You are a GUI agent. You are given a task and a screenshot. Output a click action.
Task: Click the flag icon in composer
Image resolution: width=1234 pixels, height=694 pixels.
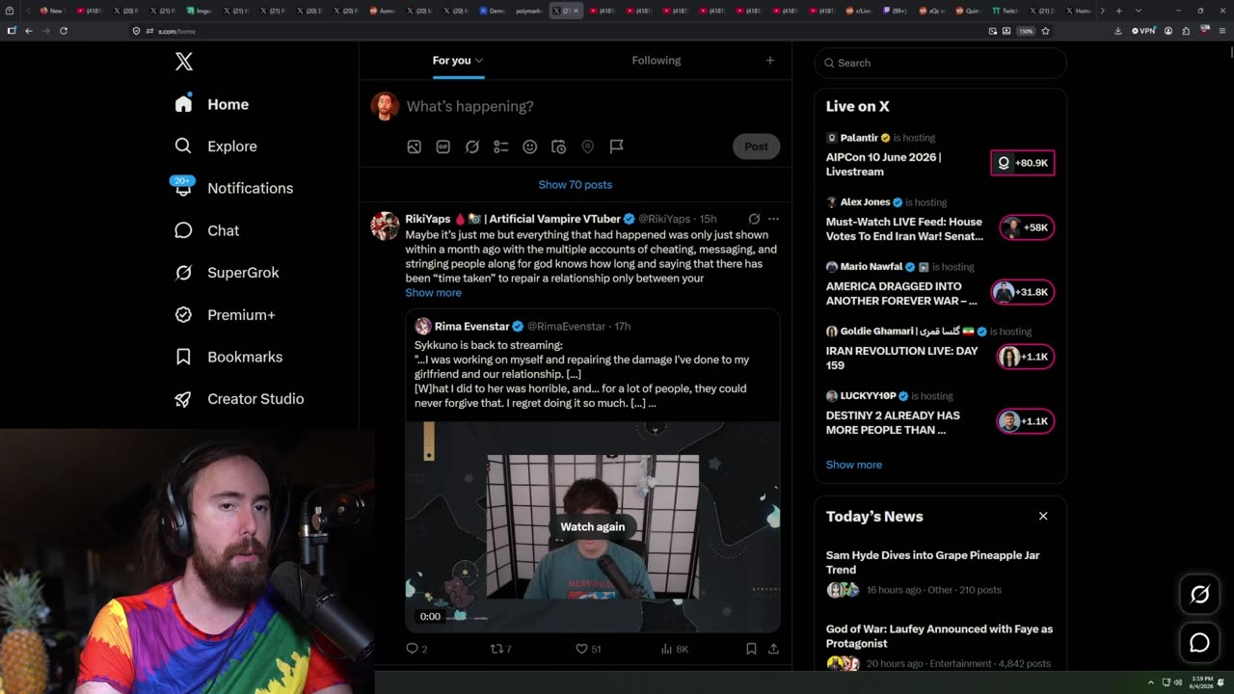point(616,147)
